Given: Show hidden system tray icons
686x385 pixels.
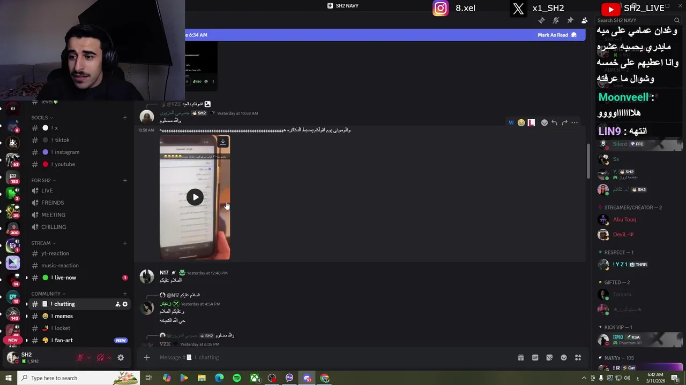Looking at the screenshot, I should [x=584, y=378].
